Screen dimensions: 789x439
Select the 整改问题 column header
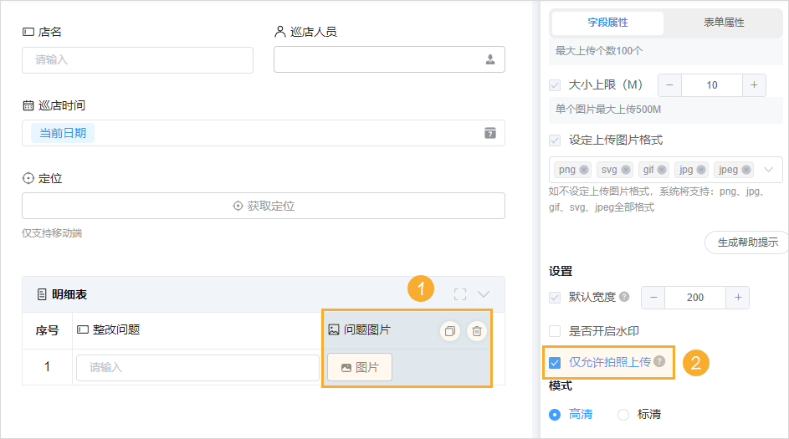coord(116,330)
